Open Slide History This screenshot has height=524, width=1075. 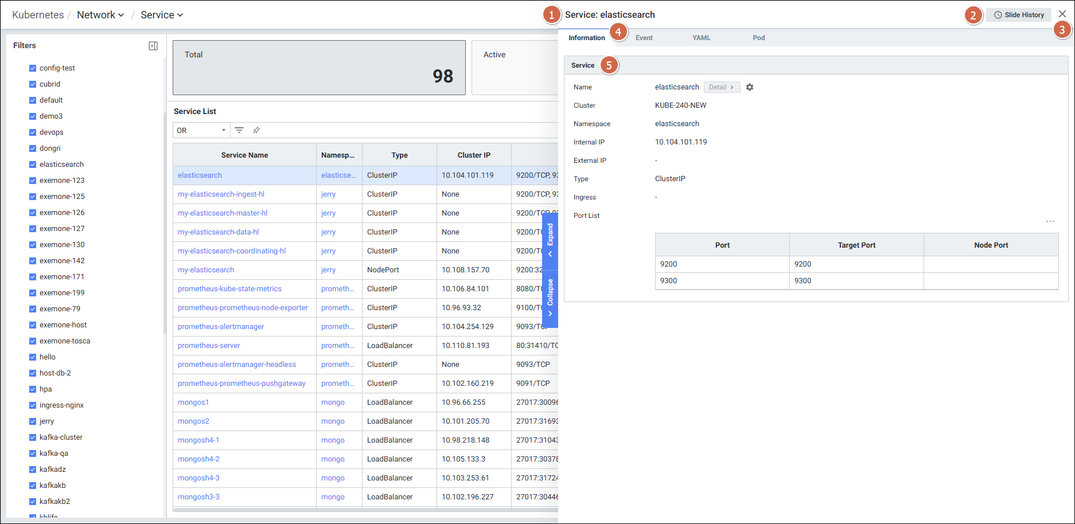coord(1019,15)
